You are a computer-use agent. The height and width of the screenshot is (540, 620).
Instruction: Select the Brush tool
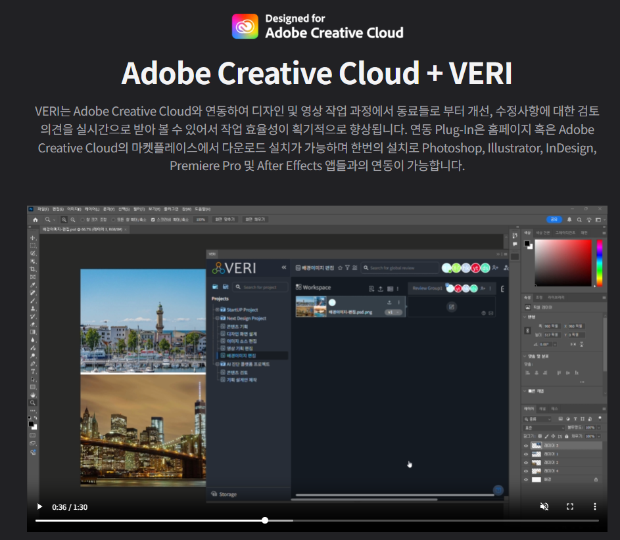pos(33,301)
